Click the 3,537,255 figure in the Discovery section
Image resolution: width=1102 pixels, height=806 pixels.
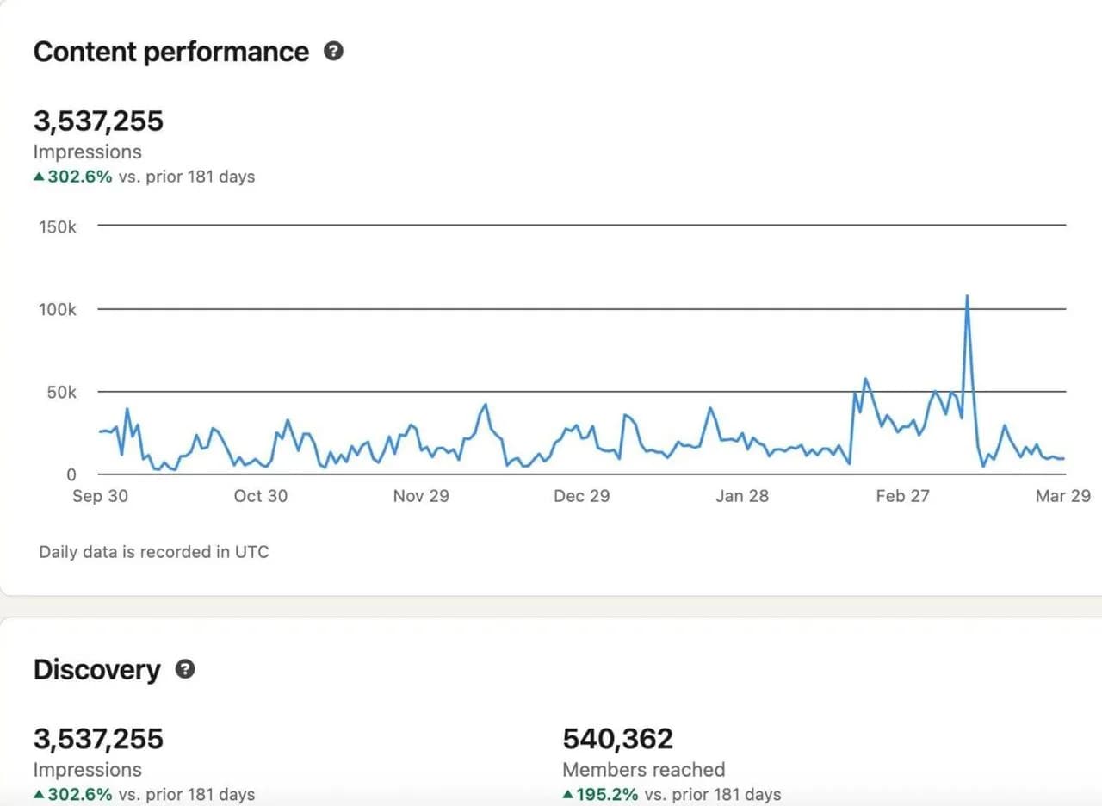click(98, 739)
